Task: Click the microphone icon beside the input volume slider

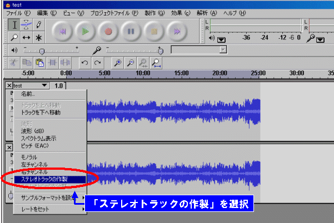Action: click(97, 50)
